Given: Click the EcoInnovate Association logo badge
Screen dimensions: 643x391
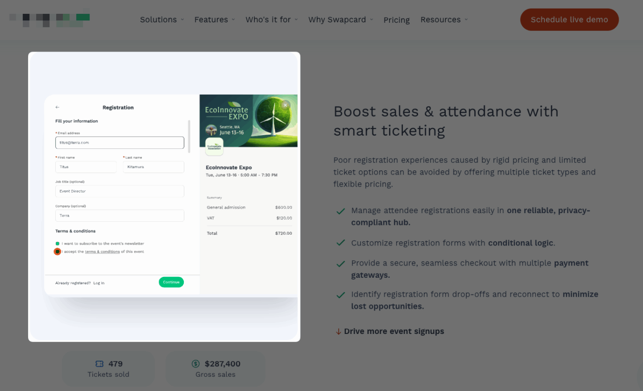Looking at the screenshot, I should [214, 147].
